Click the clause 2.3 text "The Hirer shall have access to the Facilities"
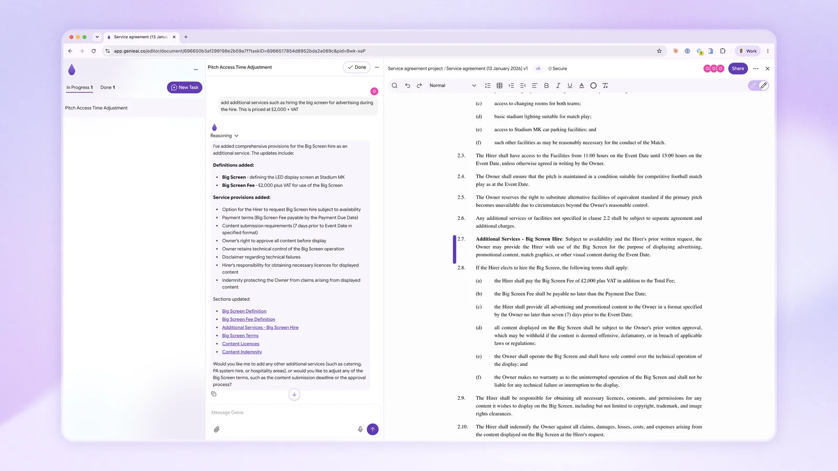Viewport: 838px width, 471px height. coord(523,155)
